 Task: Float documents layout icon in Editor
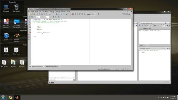pos(129,14)
